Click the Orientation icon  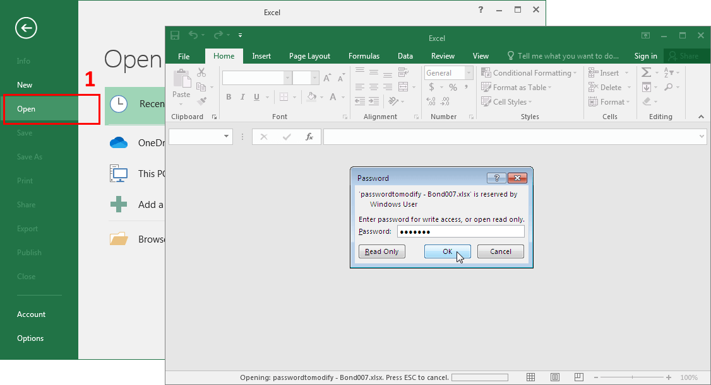(x=393, y=101)
